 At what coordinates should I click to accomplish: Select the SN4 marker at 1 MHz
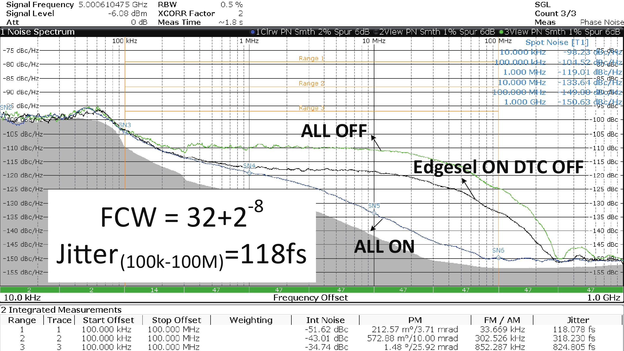click(249, 173)
